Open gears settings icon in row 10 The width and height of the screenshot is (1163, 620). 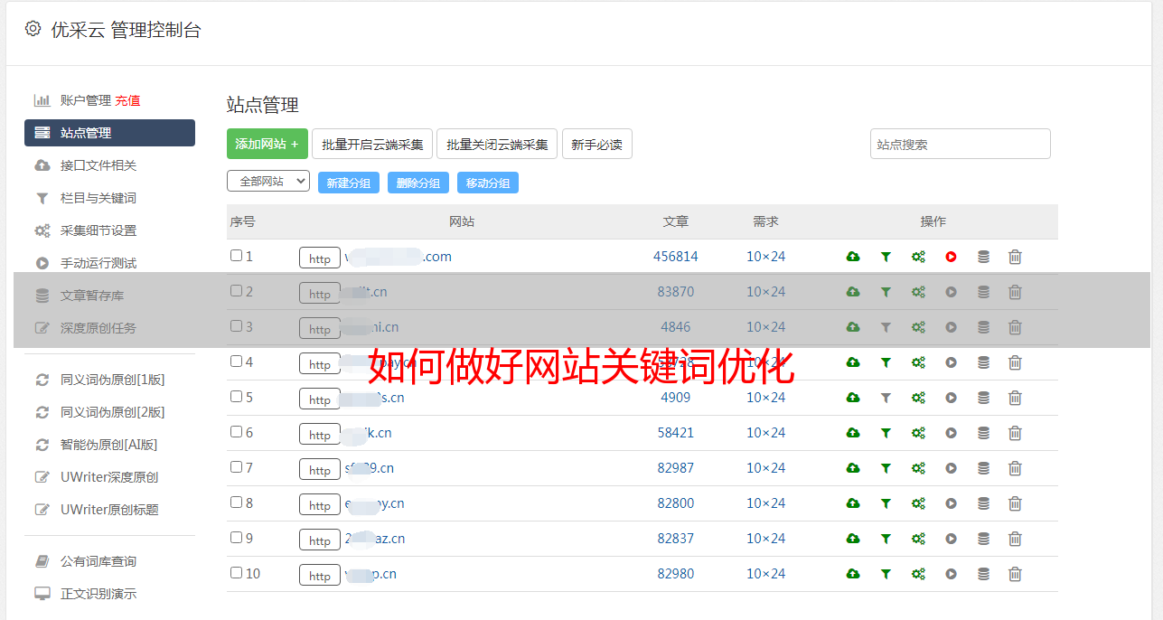[918, 574]
